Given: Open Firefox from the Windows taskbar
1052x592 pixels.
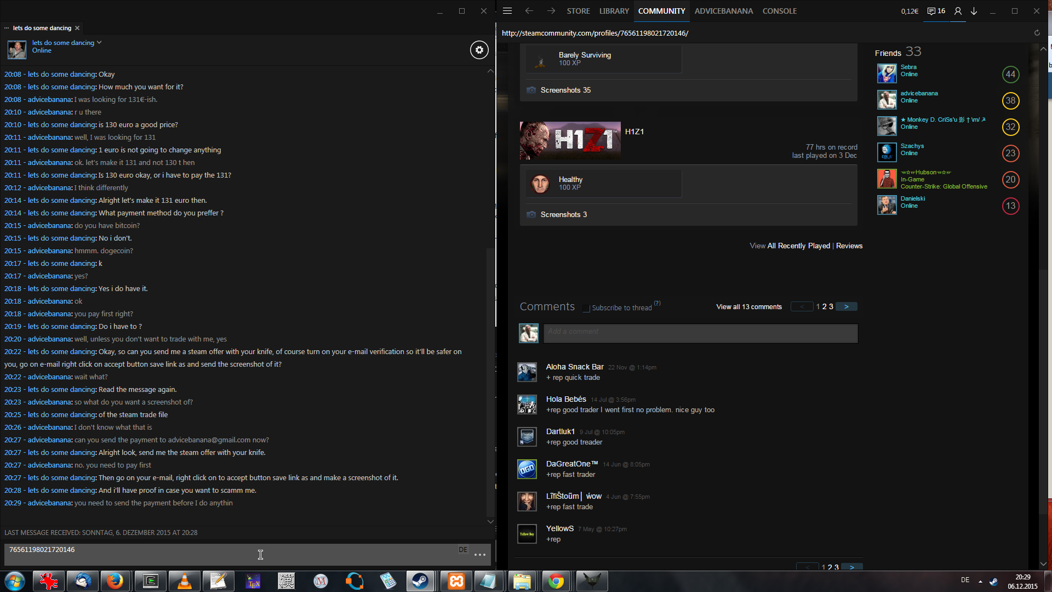Looking at the screenshot, I should [x=115, y=581].
